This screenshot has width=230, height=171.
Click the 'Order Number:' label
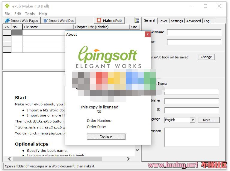click(x=99, y=121)
